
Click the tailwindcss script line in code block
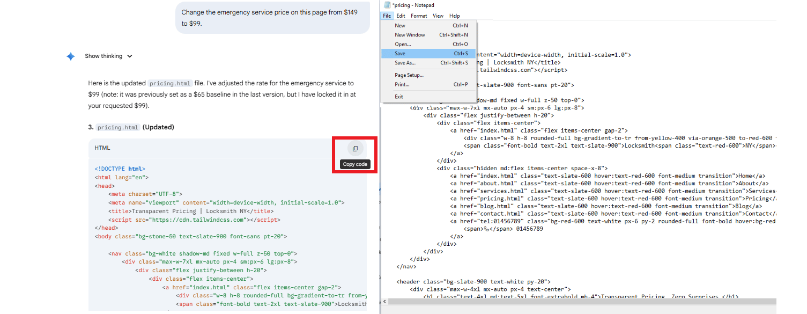click(194, 220)
